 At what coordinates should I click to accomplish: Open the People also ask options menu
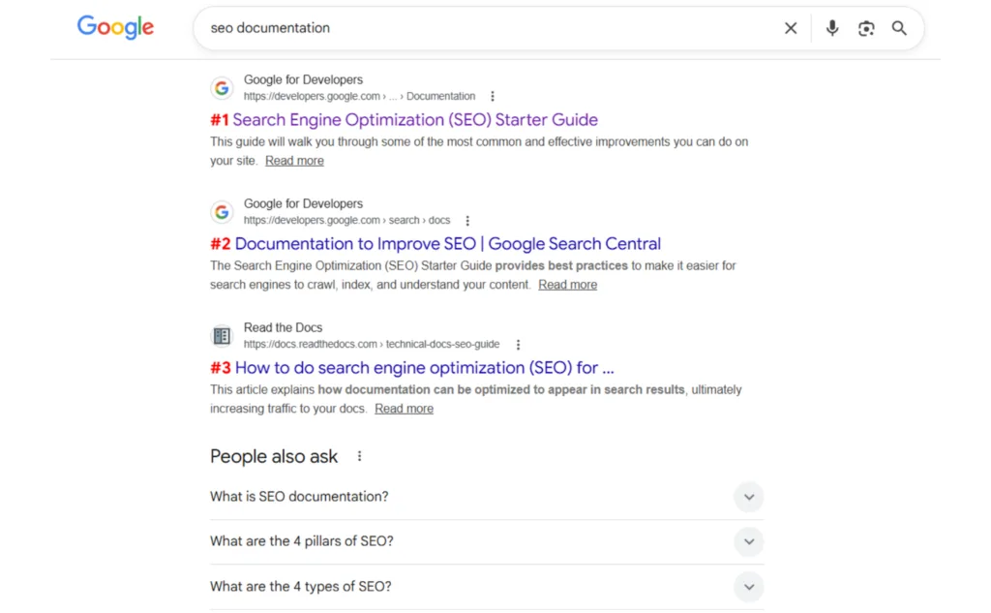pos(360,456)
